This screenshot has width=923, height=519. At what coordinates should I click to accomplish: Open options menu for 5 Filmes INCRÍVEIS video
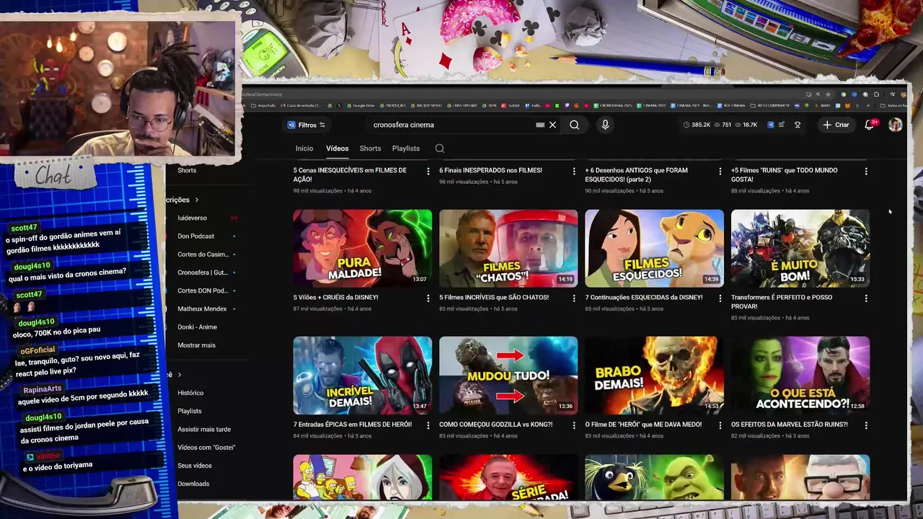point(574,298)
